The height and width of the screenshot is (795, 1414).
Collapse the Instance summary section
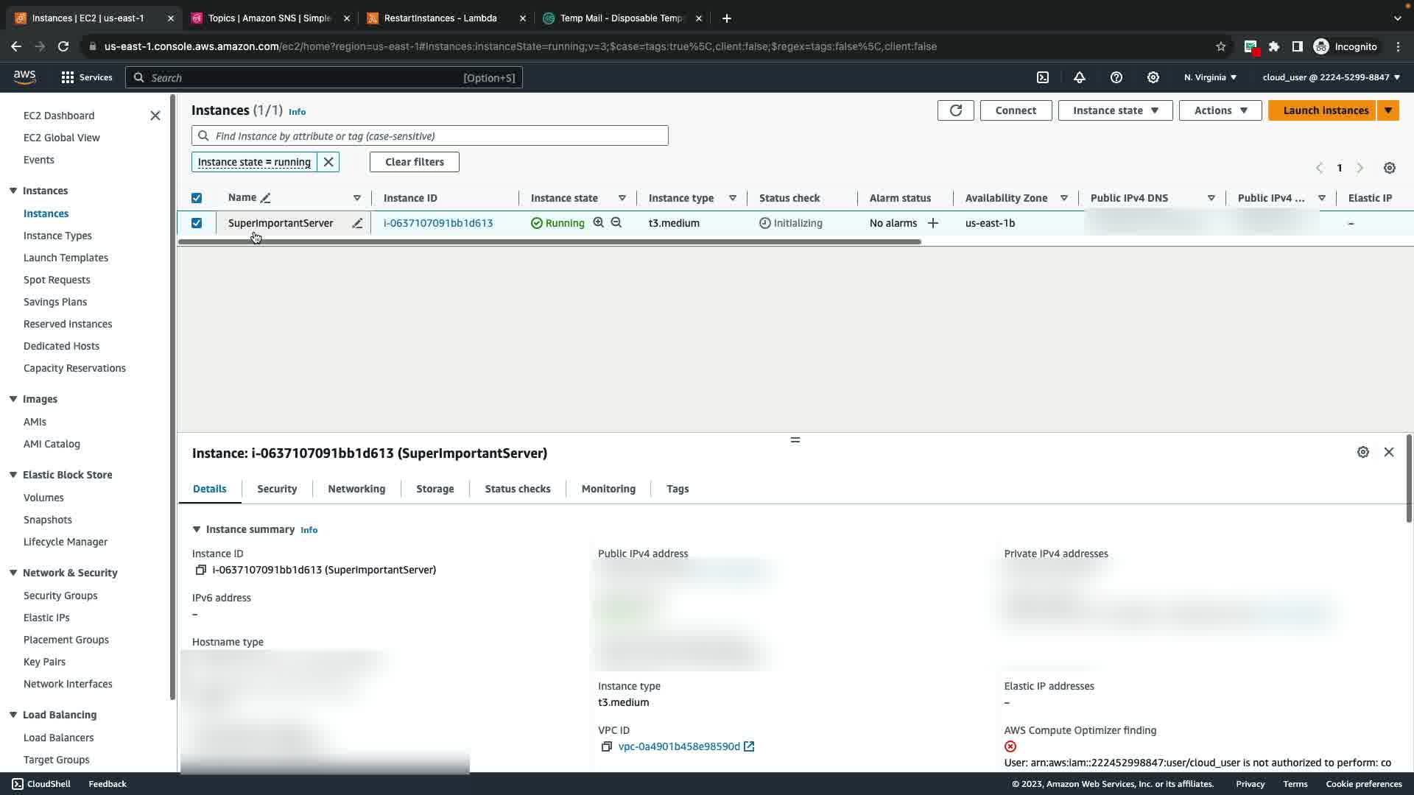(197, 529)
